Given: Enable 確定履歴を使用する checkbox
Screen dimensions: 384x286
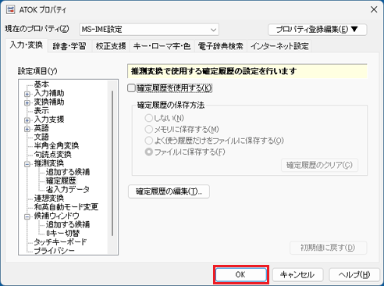Looking at the screenshot, I should point(131,88).
